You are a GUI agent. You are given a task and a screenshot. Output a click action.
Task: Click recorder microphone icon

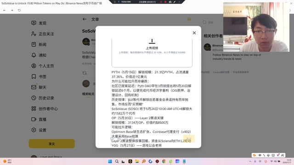click(x=119, y=2)
